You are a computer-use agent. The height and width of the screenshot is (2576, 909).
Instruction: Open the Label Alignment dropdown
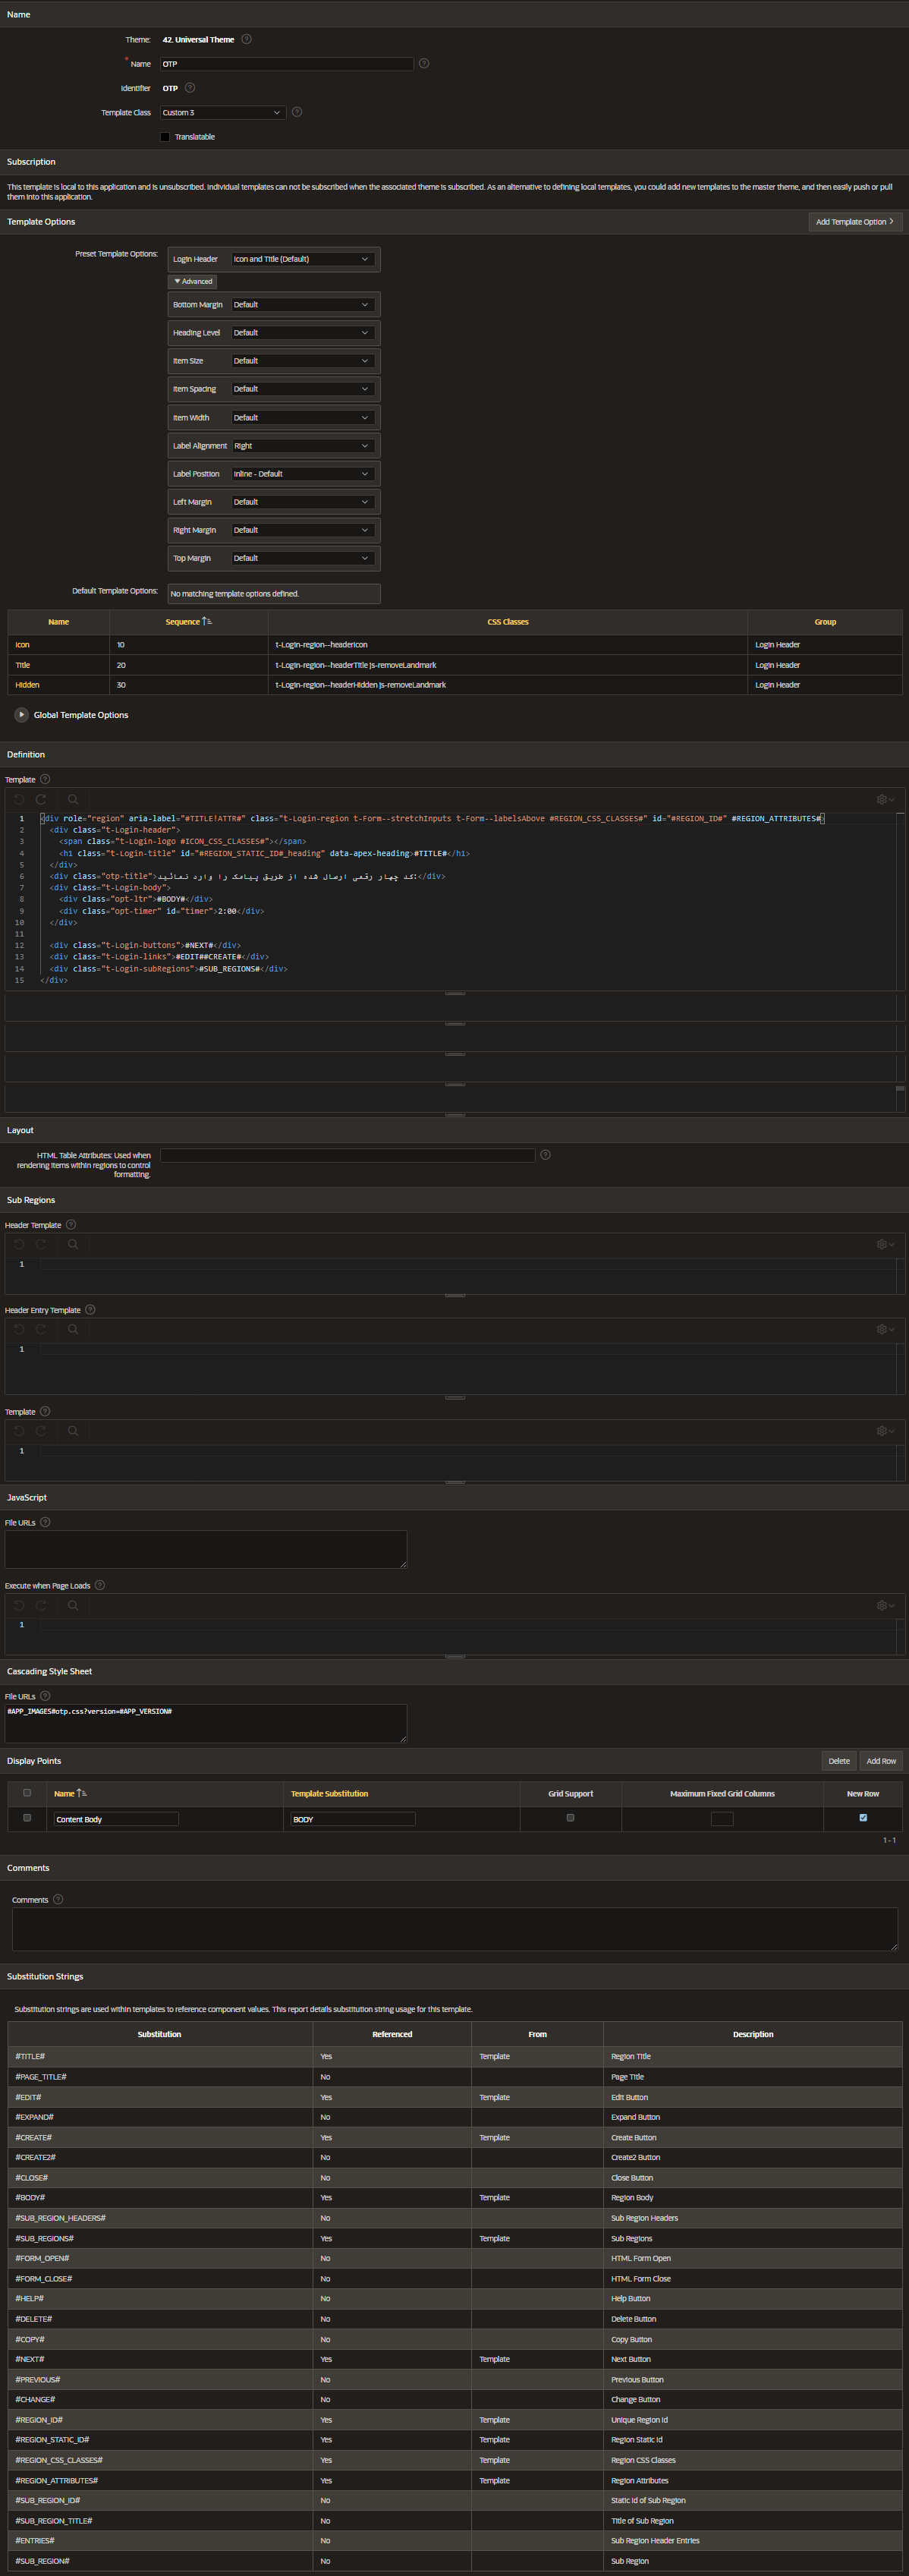click(301, 446)
